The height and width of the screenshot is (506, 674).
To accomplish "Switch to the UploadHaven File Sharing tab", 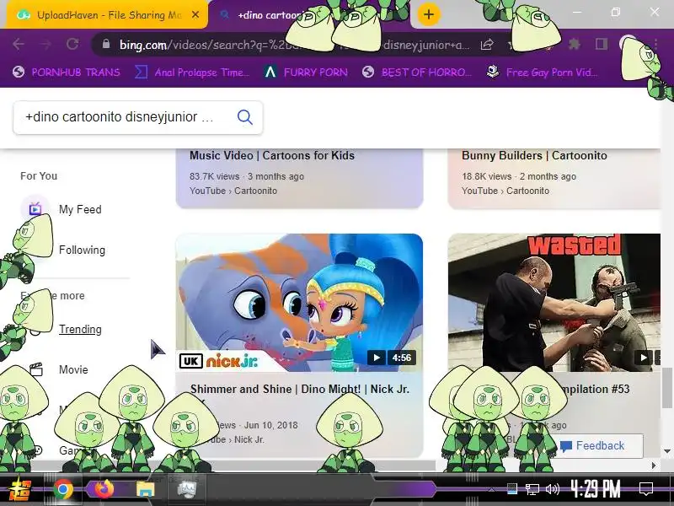I will (x=108, y=15).
